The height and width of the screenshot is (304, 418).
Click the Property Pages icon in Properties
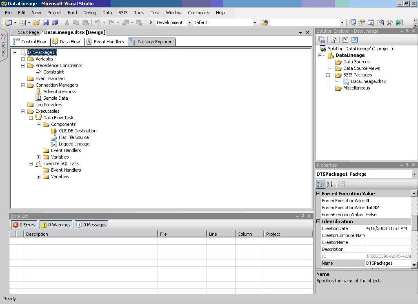click(x=342, y=184)
